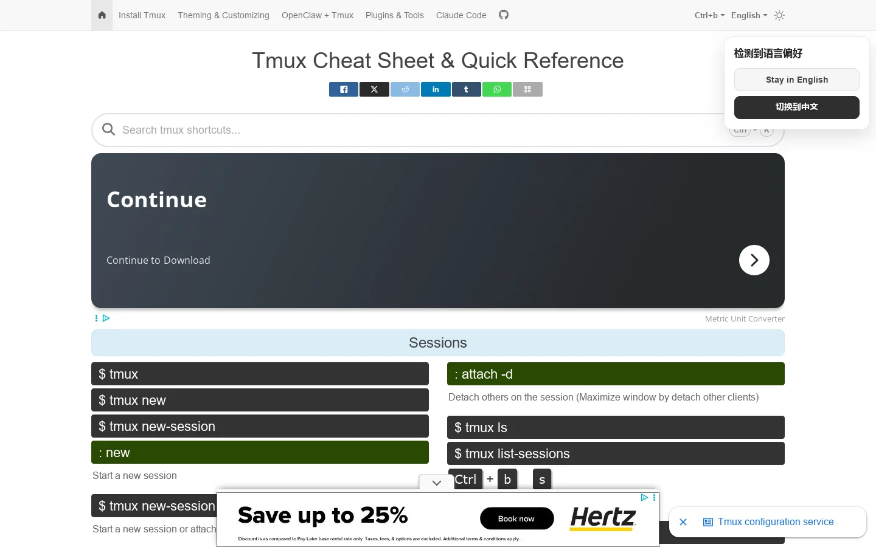This screenshot has height=547, width=876.
Task: Share on WhatsApp
Action: pyautogui.click(x=497, y=89)
